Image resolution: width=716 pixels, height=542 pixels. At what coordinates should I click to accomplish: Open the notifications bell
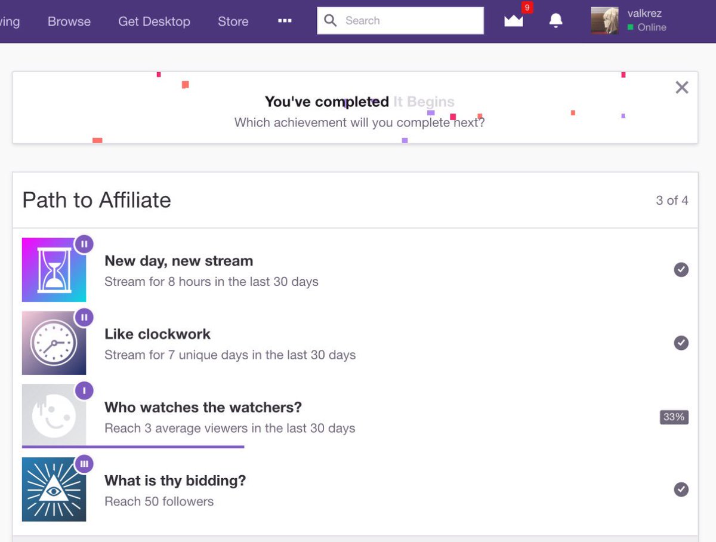pyautogui.click(x=555, y=21)
